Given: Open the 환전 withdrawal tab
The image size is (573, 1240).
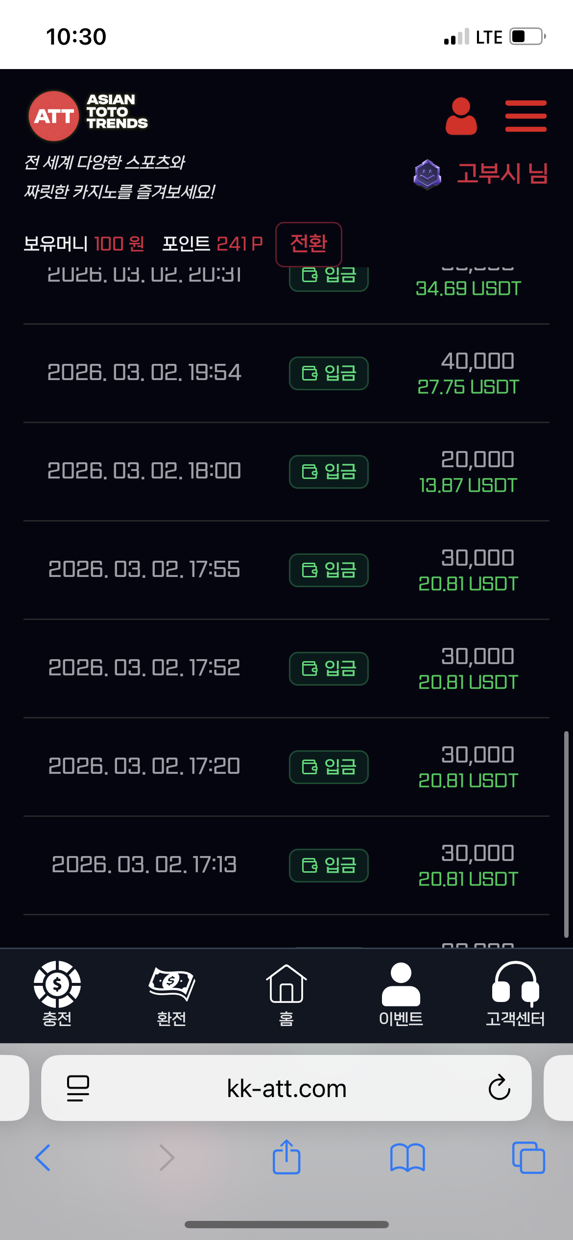Looking at the screenshot, I should 171,994.
